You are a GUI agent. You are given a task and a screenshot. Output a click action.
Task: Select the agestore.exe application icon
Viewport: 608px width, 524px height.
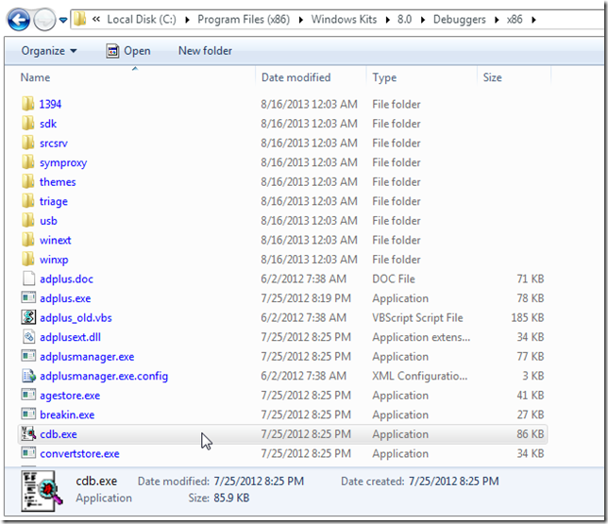[28, 395]
